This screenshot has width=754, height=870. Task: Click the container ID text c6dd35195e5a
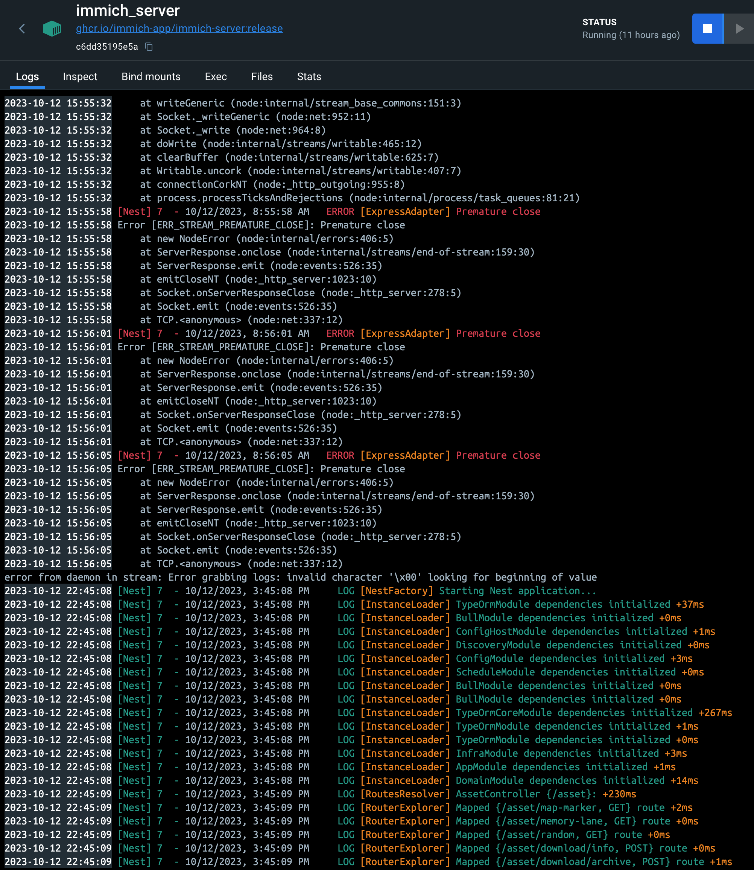pyautogui.click(x=107, y=47)
